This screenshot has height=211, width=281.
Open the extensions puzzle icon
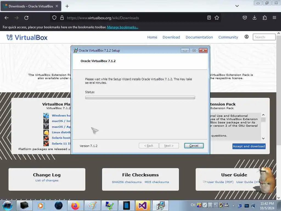click(x=265, y=18)
